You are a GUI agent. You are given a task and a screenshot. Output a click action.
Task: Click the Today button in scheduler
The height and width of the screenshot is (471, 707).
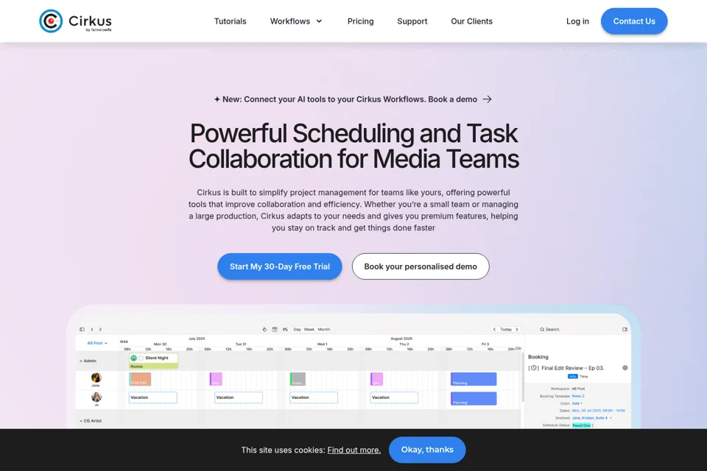coord(506,330)
